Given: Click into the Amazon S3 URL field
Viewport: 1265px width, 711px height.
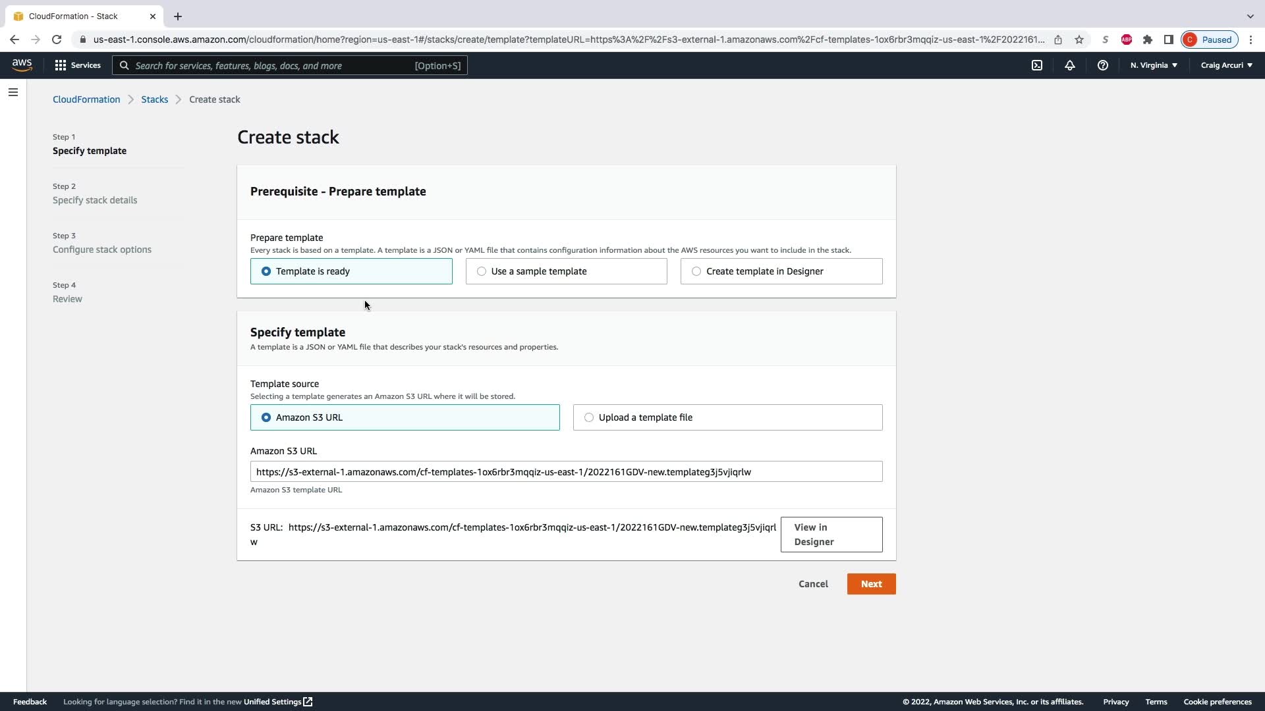Looking at the screenshot, I should coord(566,471).
